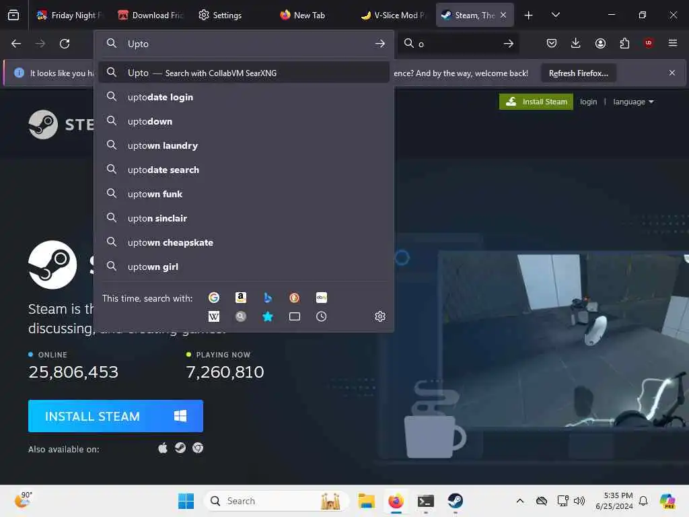Select the 'uptown funk' suggestion
The height and width of the screenshot is (517, 689).
[x=244, y=193]
